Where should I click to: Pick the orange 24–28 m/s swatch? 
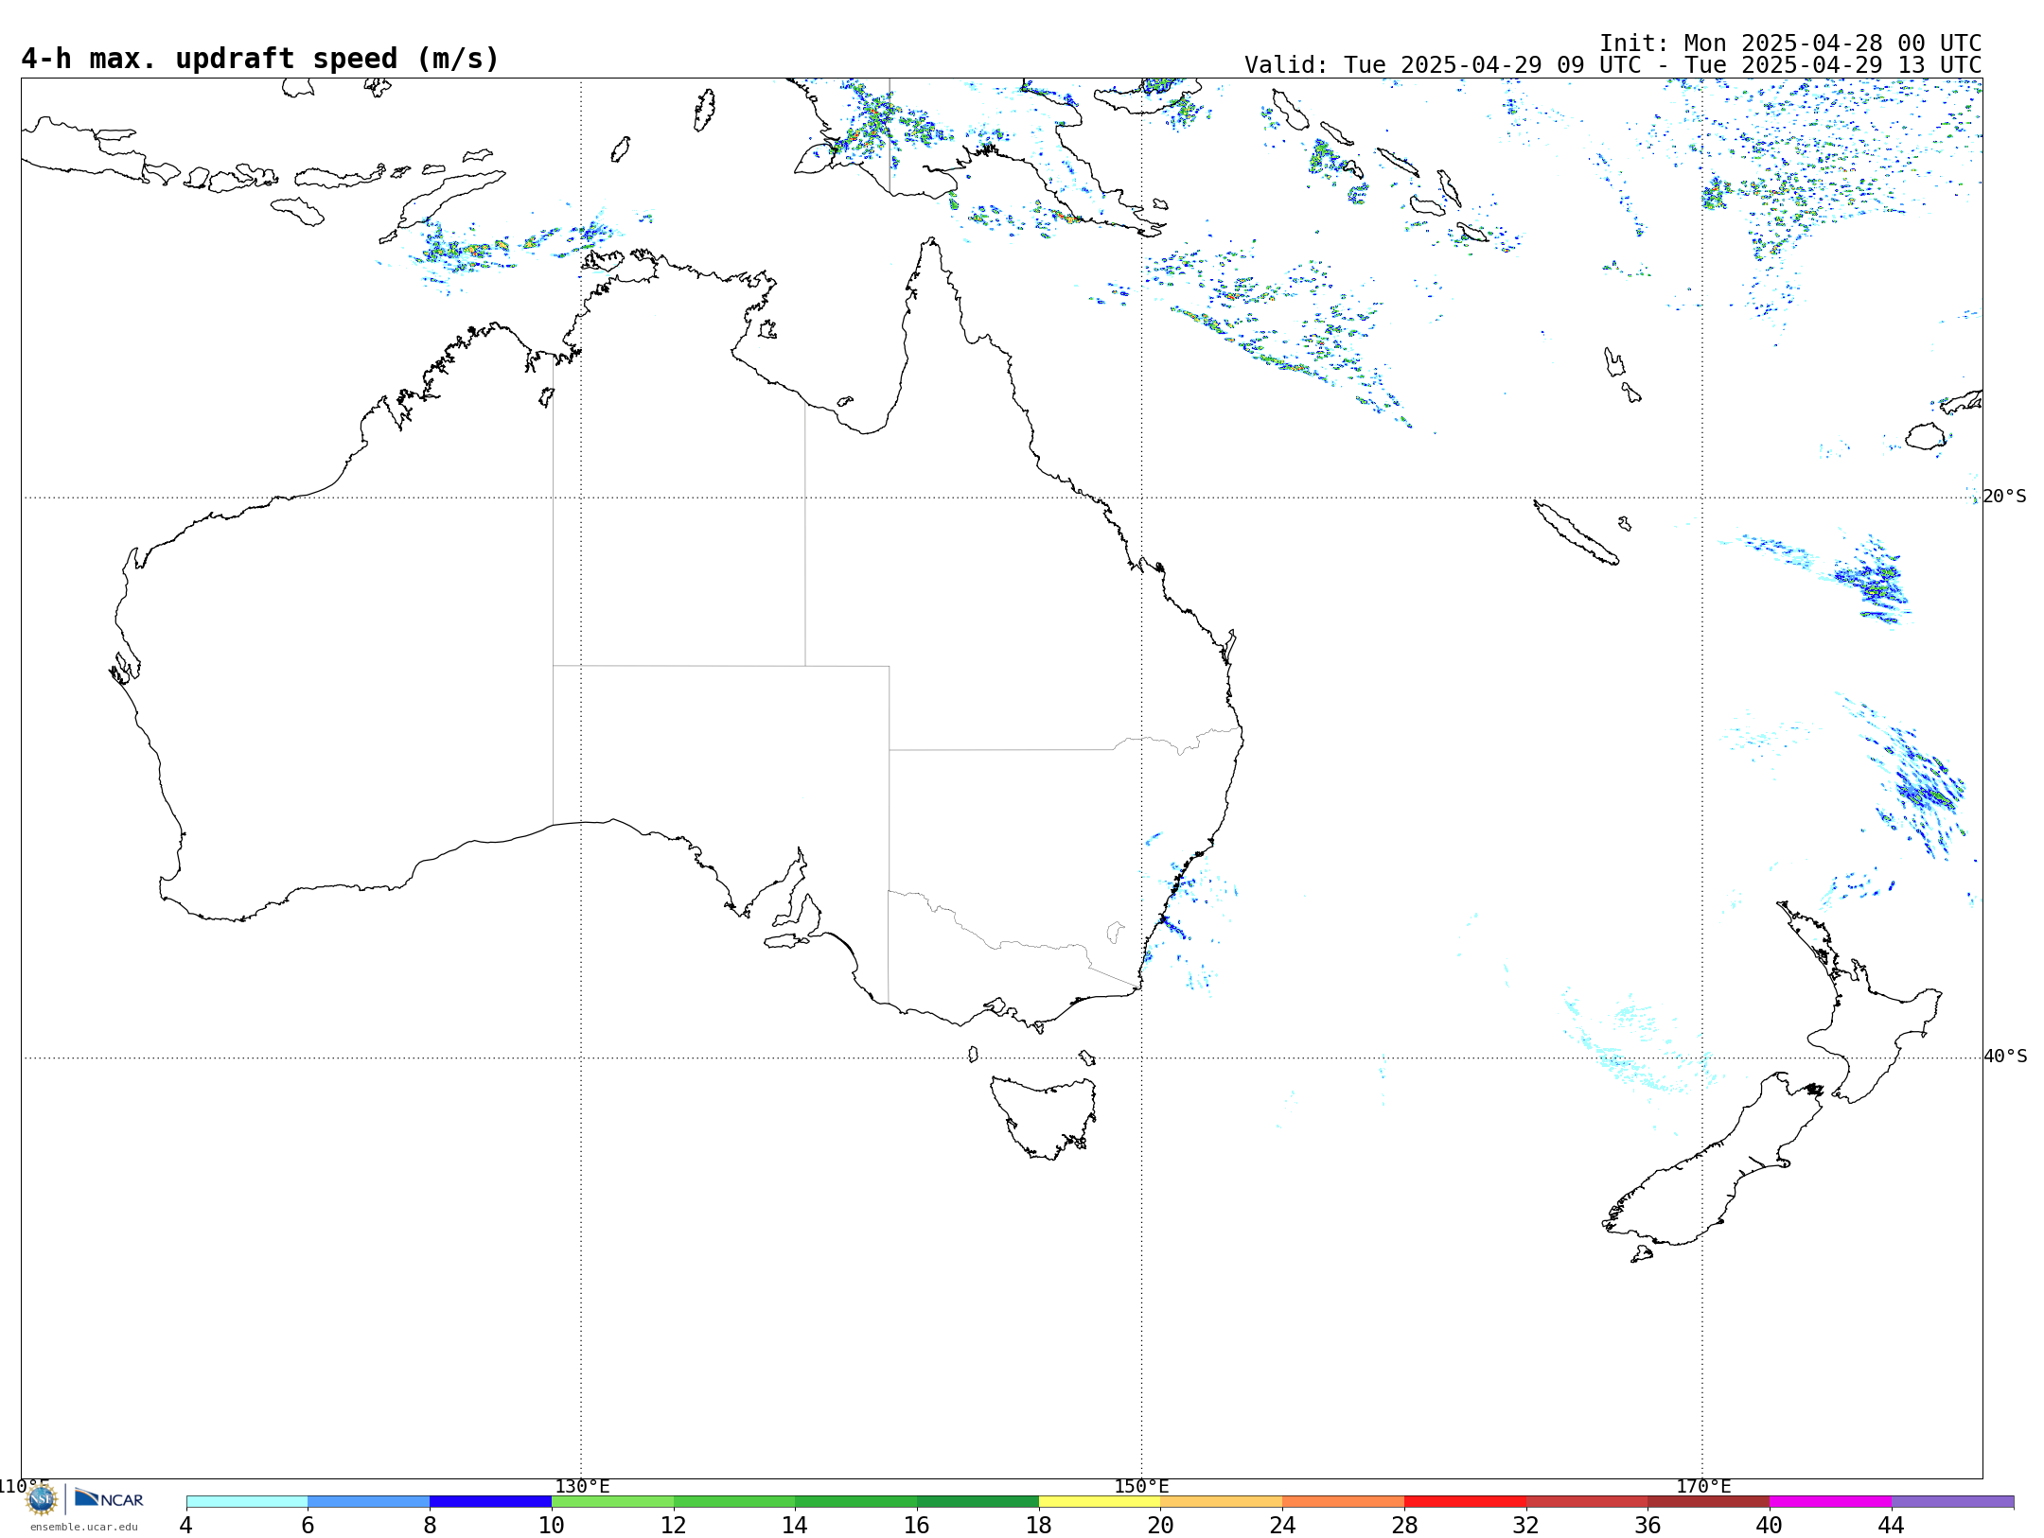click(x=1344, y=1501)
